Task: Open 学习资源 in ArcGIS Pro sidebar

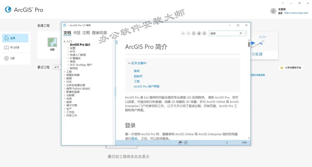Action: pos(15,48)
